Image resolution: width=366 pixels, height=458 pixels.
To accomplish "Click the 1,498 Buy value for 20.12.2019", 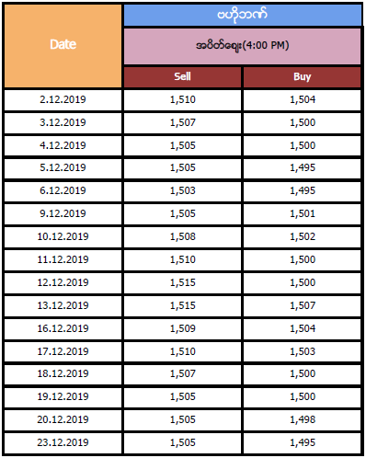I will 302,420.
